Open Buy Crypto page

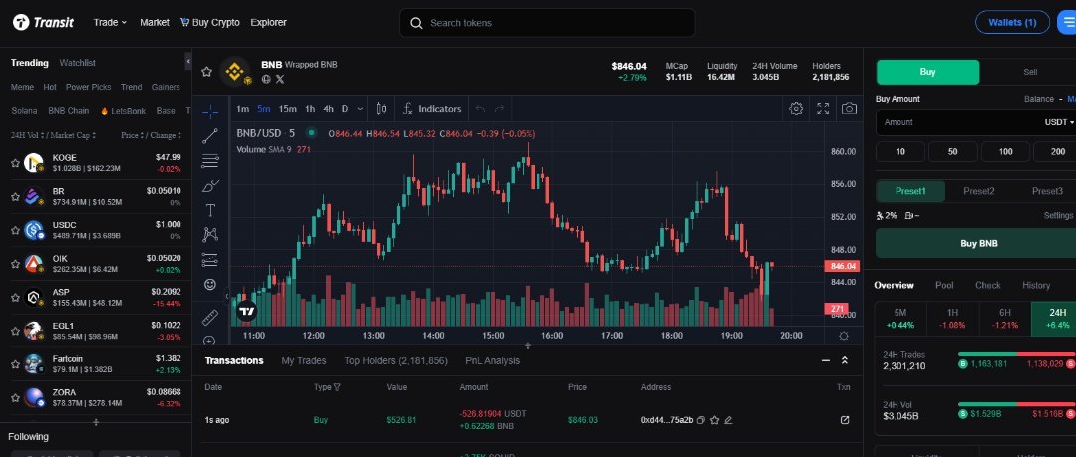210,23
